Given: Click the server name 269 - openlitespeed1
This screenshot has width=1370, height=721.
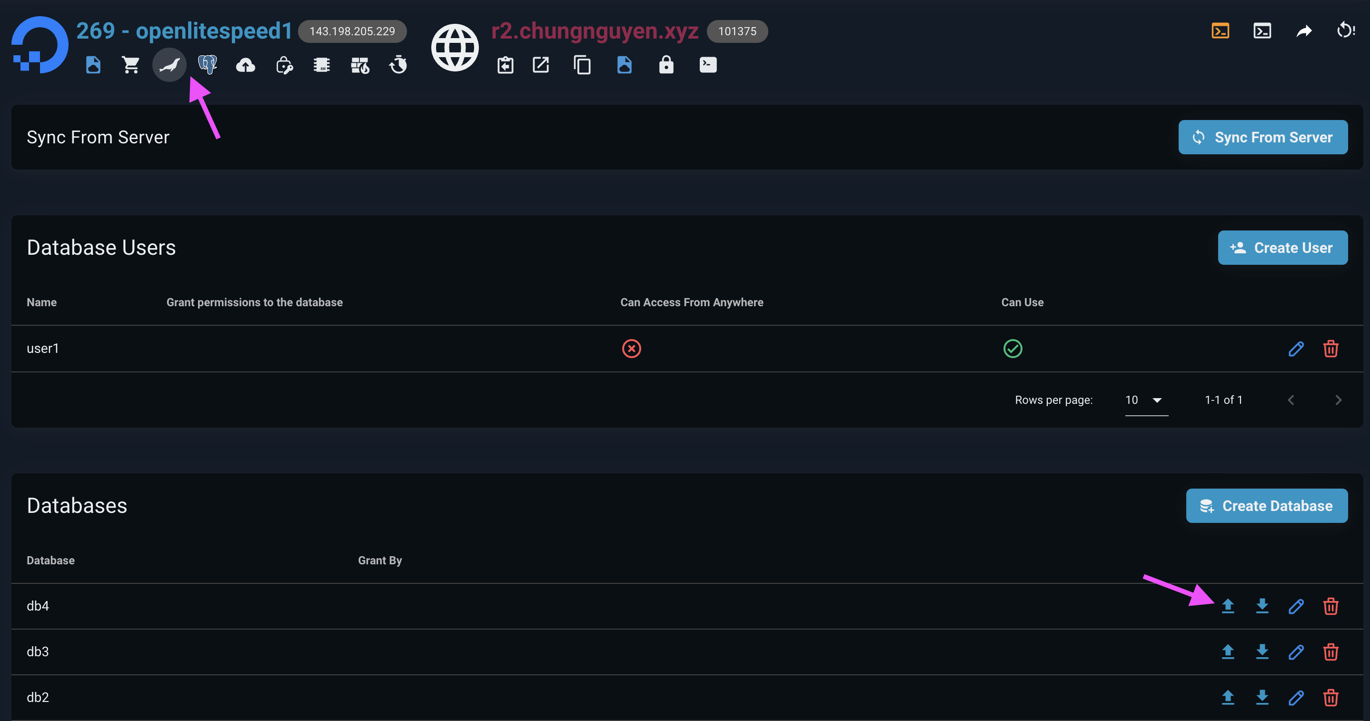Looking at the screenshot, I should pyautogui.click(x=184, y=30).
